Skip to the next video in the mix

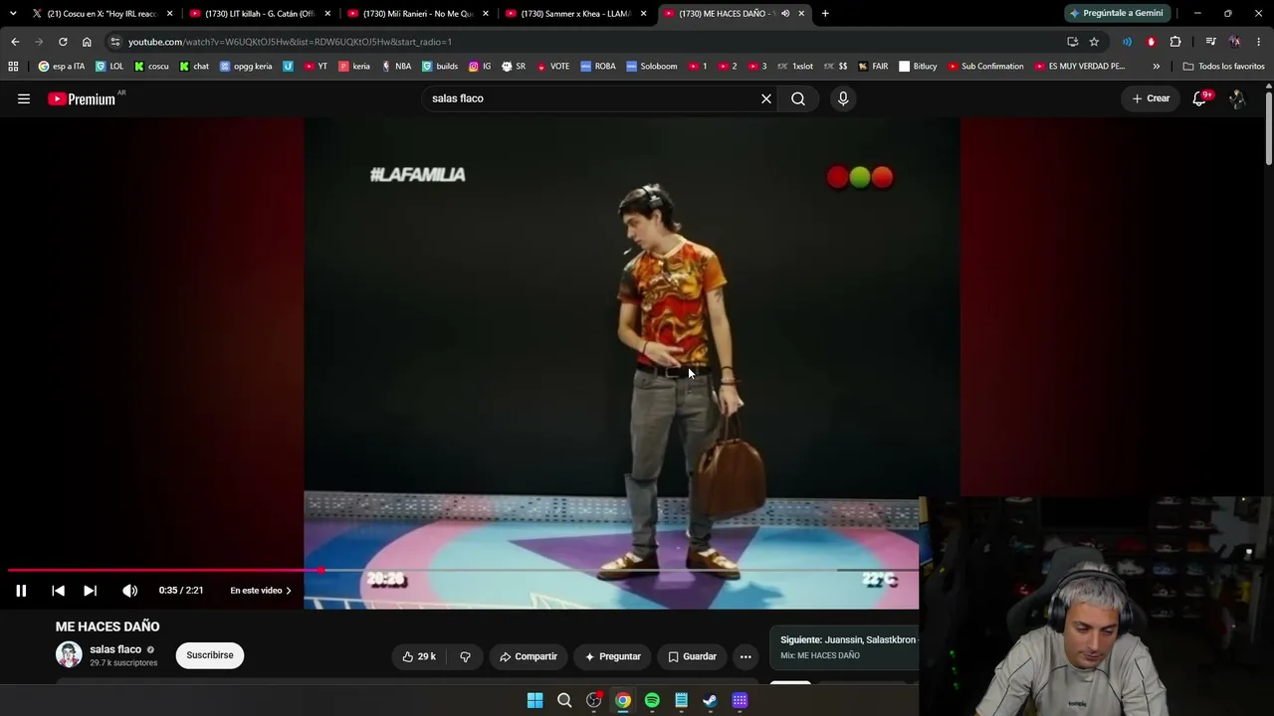(x=90, y=591)
